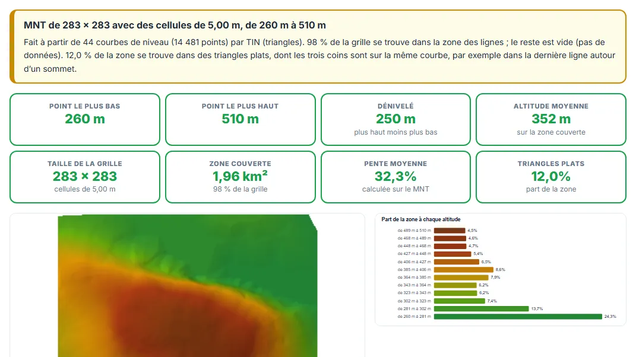Click the caption "sur la zone couverte"
This screenshot has width=636, height=357.
point(551,132)
